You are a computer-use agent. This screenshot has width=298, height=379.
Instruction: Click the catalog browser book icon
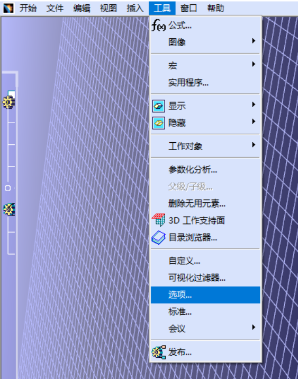pyautogui.click(x=158, y=237)
